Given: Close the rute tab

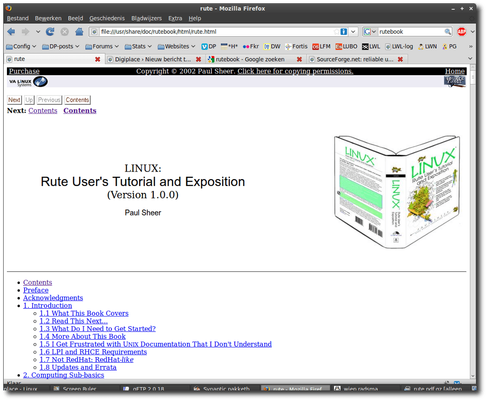Looking at the screenshot, I should pos(97,59).
